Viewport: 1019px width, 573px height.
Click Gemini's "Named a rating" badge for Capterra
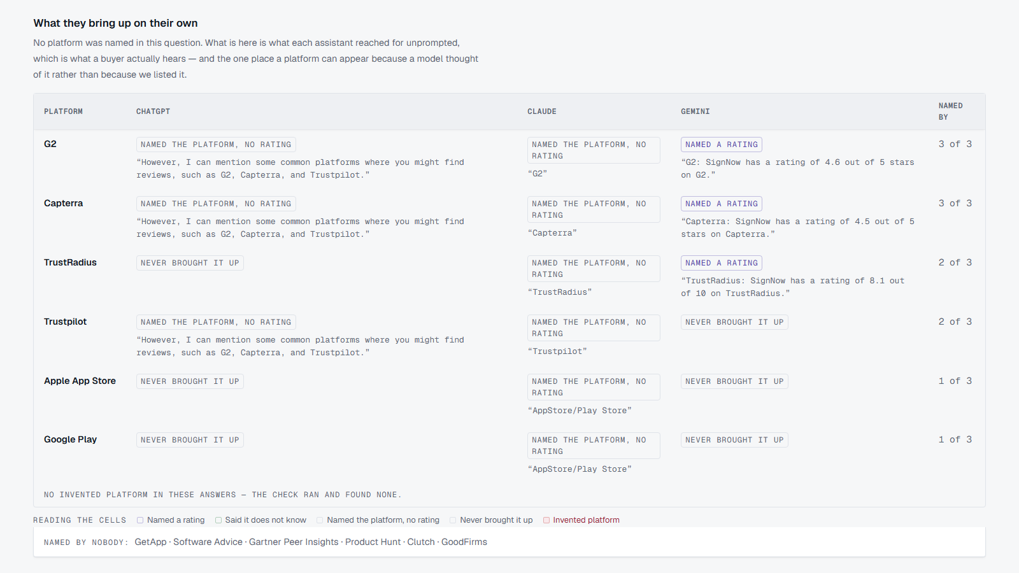pyautogui.click(x=722, y=204)
